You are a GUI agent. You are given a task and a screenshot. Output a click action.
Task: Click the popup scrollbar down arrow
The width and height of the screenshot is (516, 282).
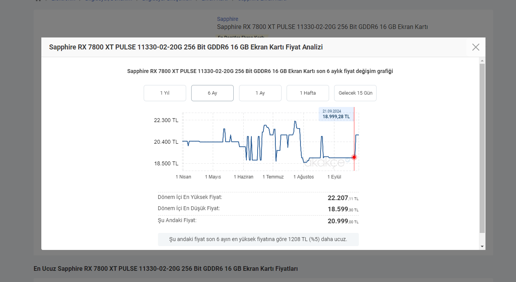pos(482,246)
